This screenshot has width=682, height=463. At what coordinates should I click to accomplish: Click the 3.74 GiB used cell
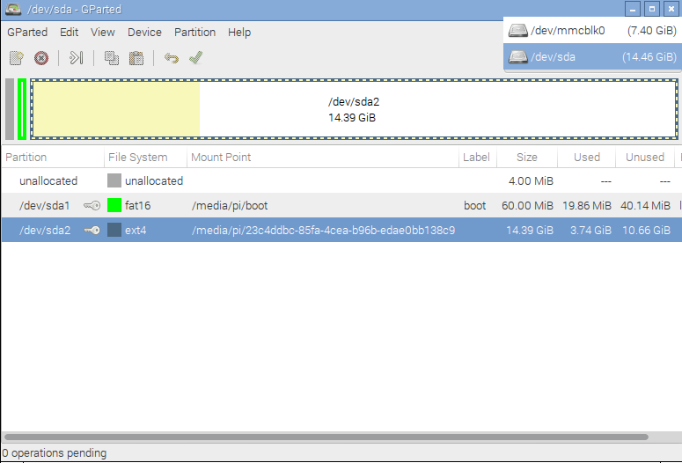[590, 231]
